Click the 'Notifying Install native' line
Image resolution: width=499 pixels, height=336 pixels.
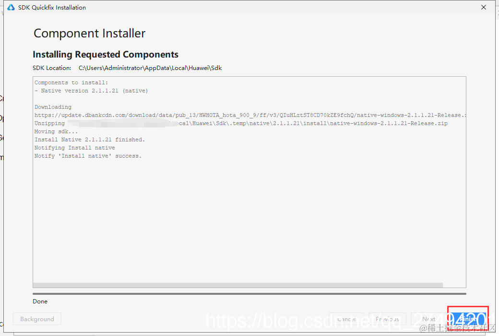tap(75, 148)
